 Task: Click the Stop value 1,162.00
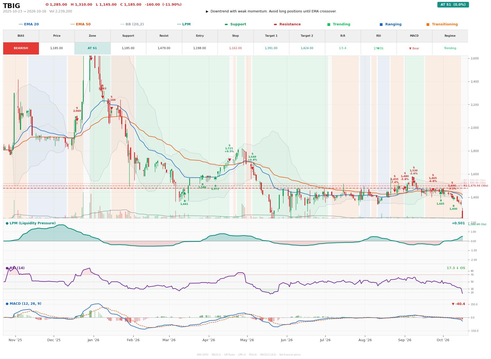click(235, 48)
